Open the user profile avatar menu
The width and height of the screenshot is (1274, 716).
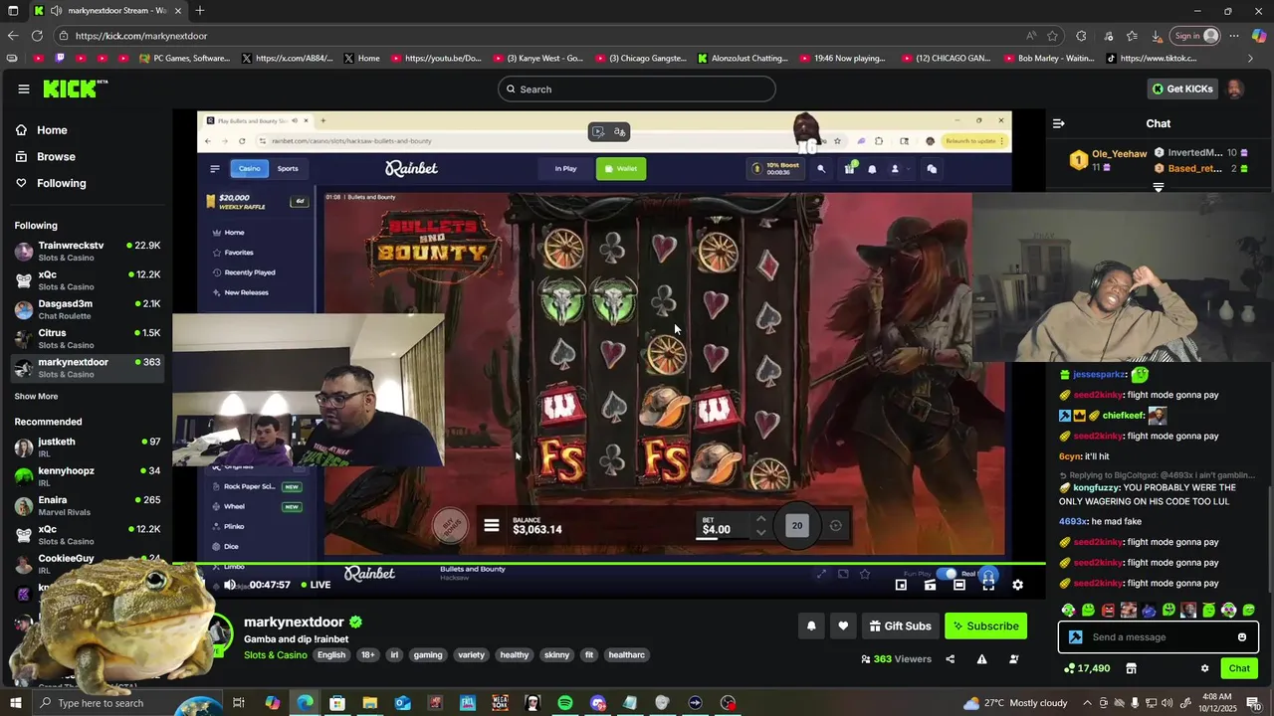1235,89
